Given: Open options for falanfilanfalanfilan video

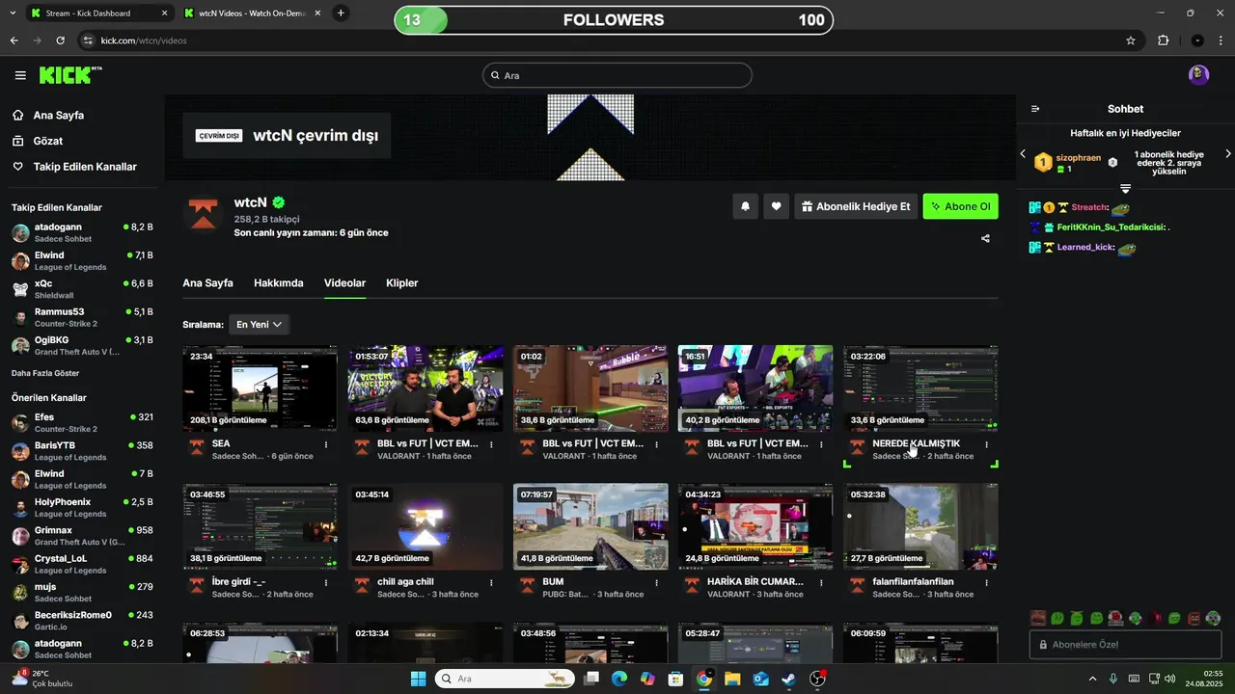Looking at the screenshot, I should pyautogui.click(x=986, y=583).
